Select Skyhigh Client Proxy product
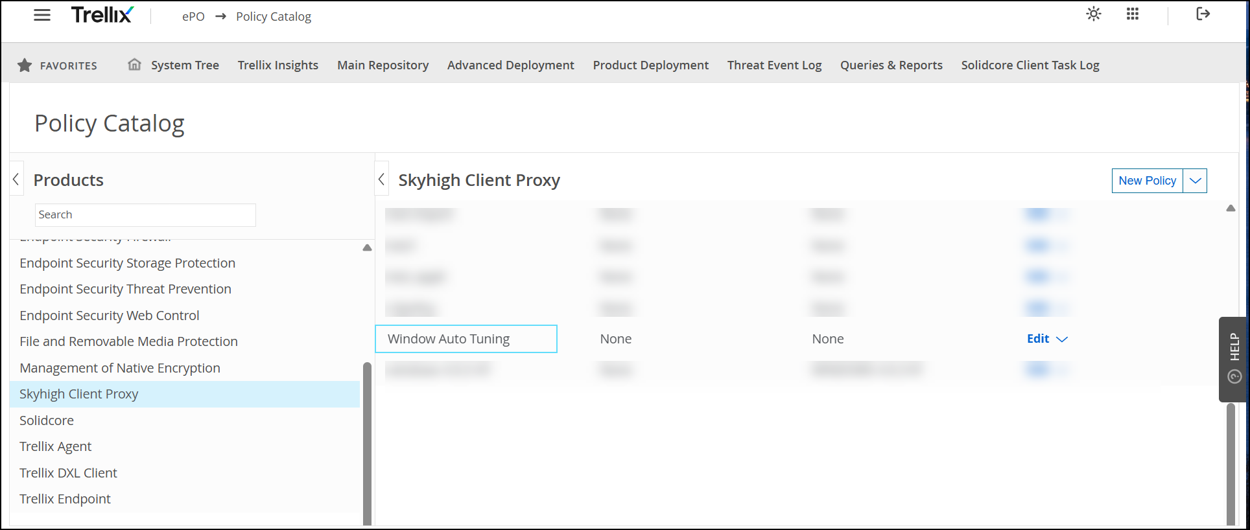Viewport: 1250px width, 530px height. (185, 394)
